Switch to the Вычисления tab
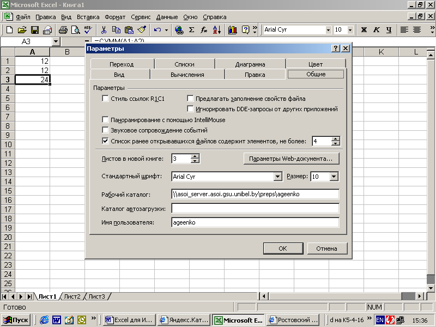Image resolution: width=436 pixels, height=327 pixels. (187, 75)
